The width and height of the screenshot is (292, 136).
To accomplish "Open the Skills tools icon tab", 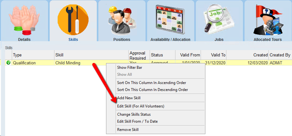I will tap(73, 20).
